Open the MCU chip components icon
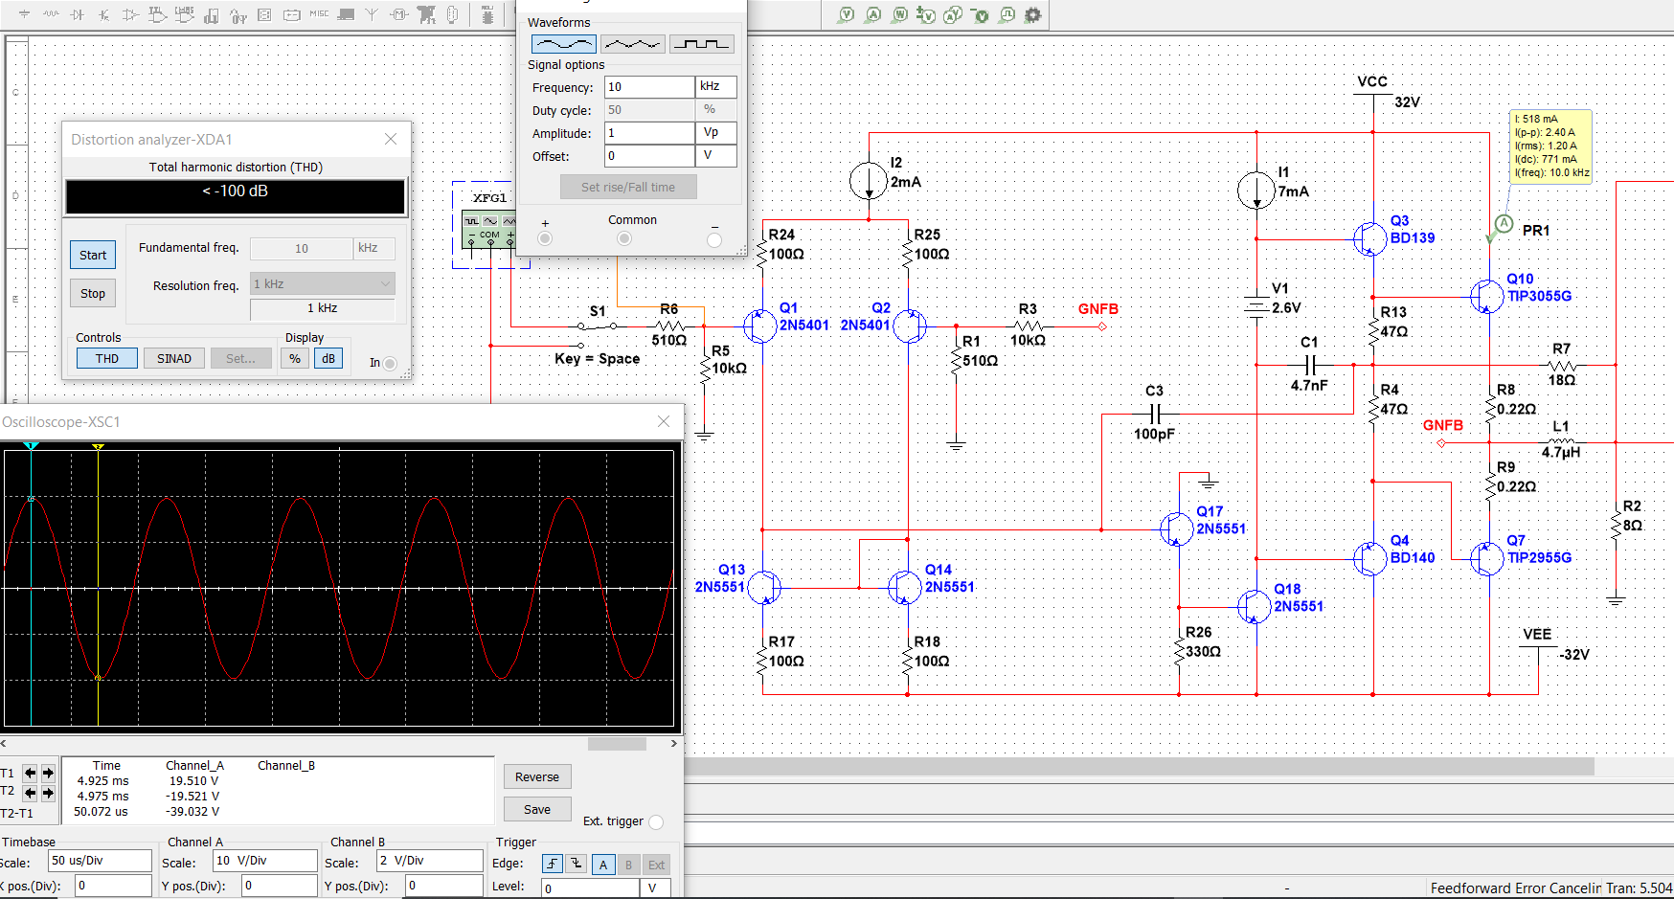 click(488, 14)
